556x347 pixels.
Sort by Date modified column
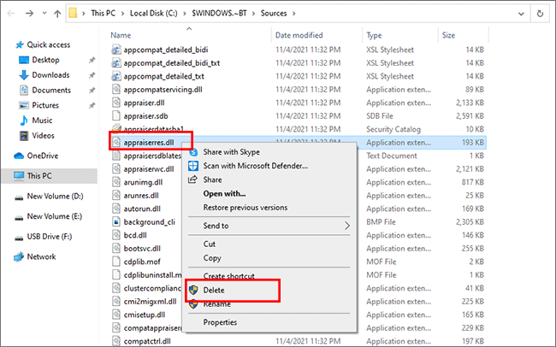click(x=299, y=35)
